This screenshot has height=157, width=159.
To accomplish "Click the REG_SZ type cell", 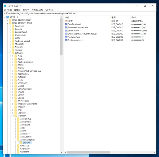I will pos(114,21).
